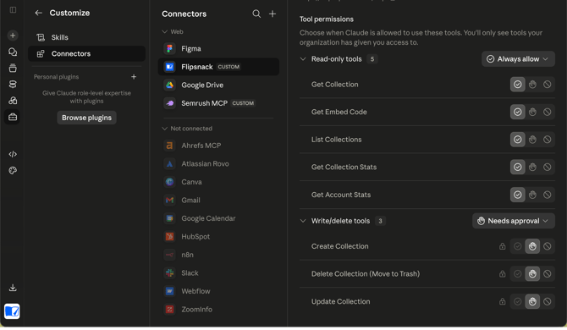The height and width of the screenshot is (330, 567).
Task: Open Connectors in Customize menu
Action: coord(87,53)
